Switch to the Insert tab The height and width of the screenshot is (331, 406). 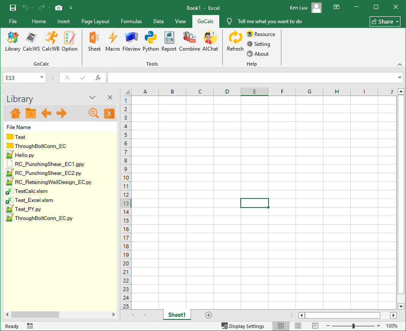coord(63,21)
